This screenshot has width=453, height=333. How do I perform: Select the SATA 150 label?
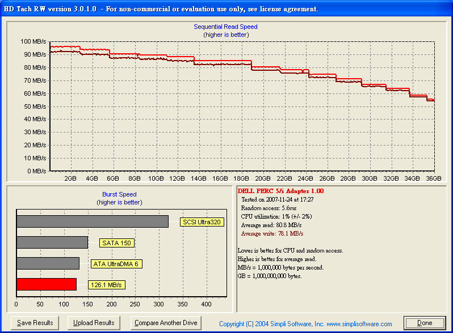[x=116, y=243]
